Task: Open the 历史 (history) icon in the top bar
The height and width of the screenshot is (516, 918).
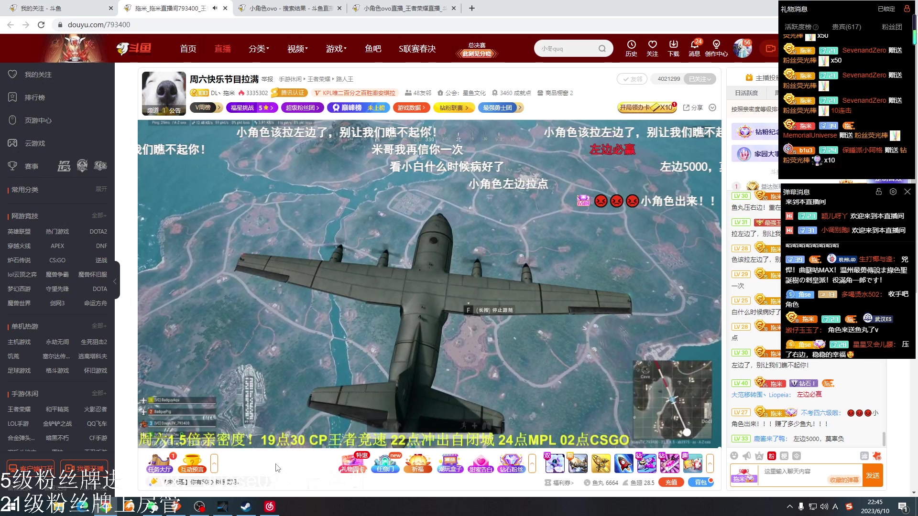Action: 631,48
